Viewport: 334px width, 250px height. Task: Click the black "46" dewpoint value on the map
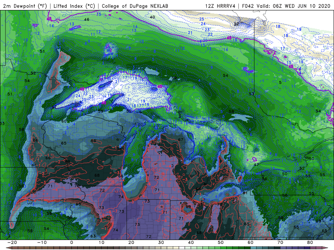coord(87,20)
